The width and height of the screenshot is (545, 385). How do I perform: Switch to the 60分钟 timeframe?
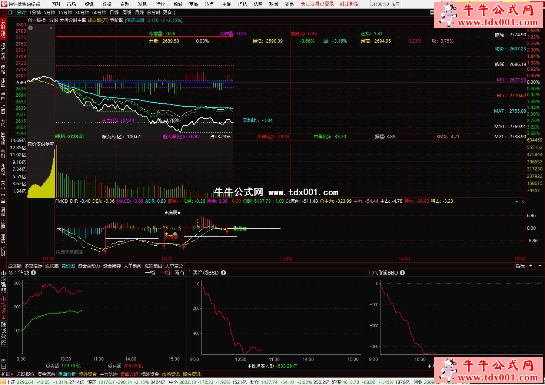pos(99,13)
